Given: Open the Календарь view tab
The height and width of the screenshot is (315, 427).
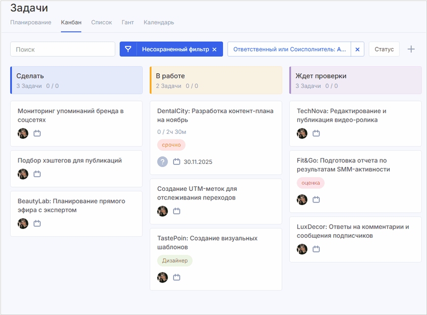Looking at the screenshot, I should pos(159,22).
